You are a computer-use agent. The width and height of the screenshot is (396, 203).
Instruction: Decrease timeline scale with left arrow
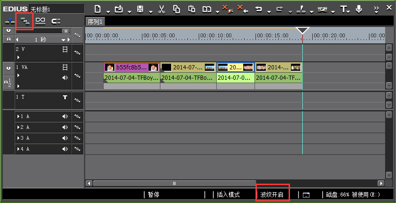(17, 40)
